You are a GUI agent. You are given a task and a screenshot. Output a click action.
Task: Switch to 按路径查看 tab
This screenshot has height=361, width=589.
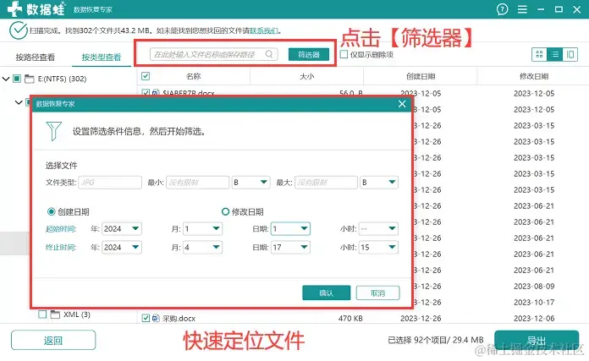[36, 57]
